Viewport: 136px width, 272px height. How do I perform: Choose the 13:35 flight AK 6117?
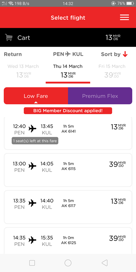(68, 207)
